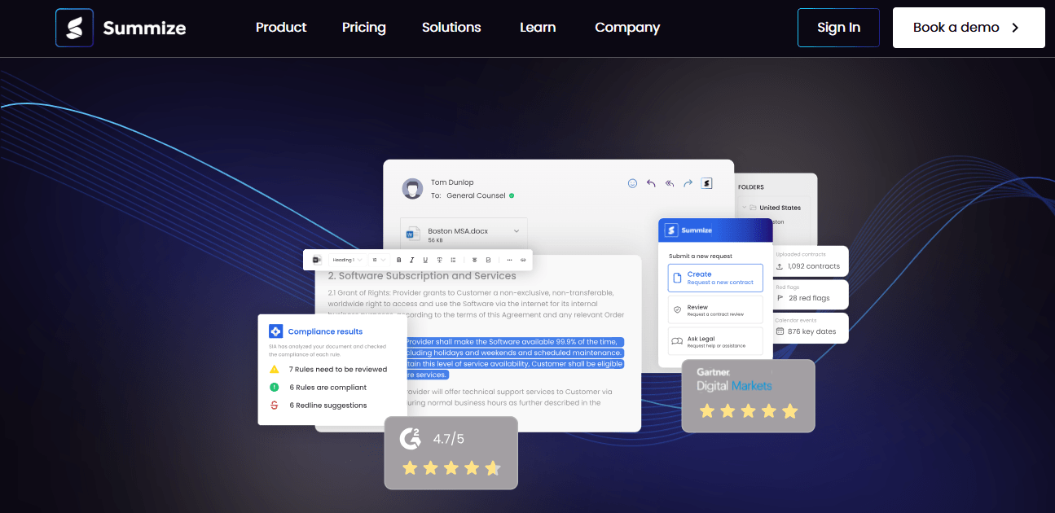The height and width of the screenshot is (513, 1055).
Task: Click the Summize logo in the header
Action: pyautogui.click(x=121, y=28)
